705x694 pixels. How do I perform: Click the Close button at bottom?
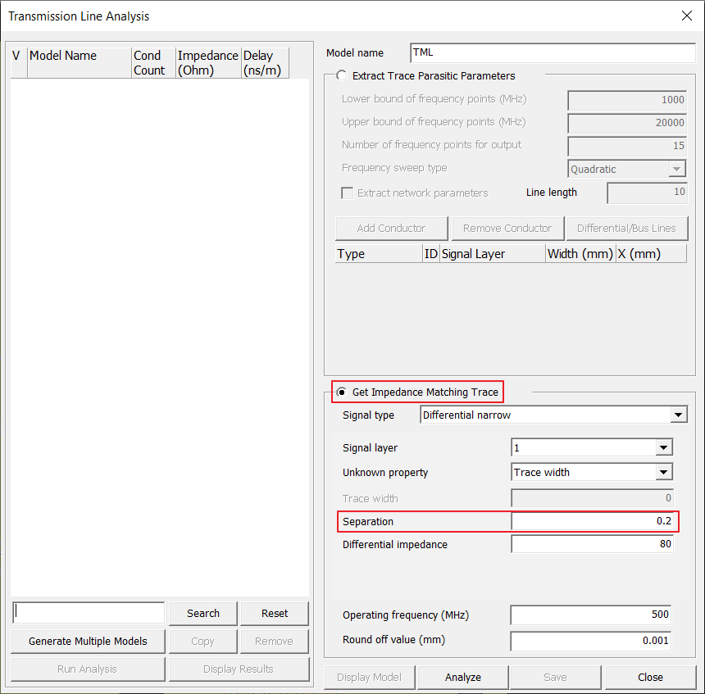[650, 677]
